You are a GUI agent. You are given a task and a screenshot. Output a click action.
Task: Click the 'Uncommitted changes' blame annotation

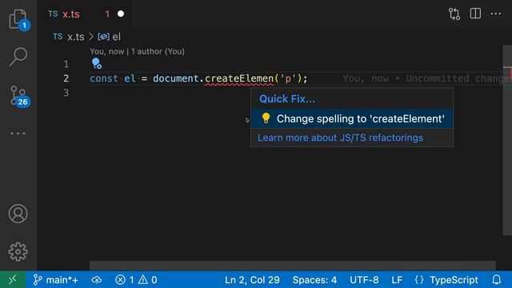[x=458, y=78]
